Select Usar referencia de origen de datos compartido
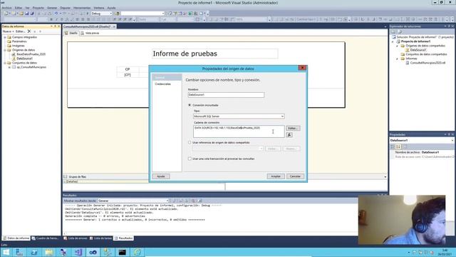This screenshot has width=456, height=257. point(190,143)
